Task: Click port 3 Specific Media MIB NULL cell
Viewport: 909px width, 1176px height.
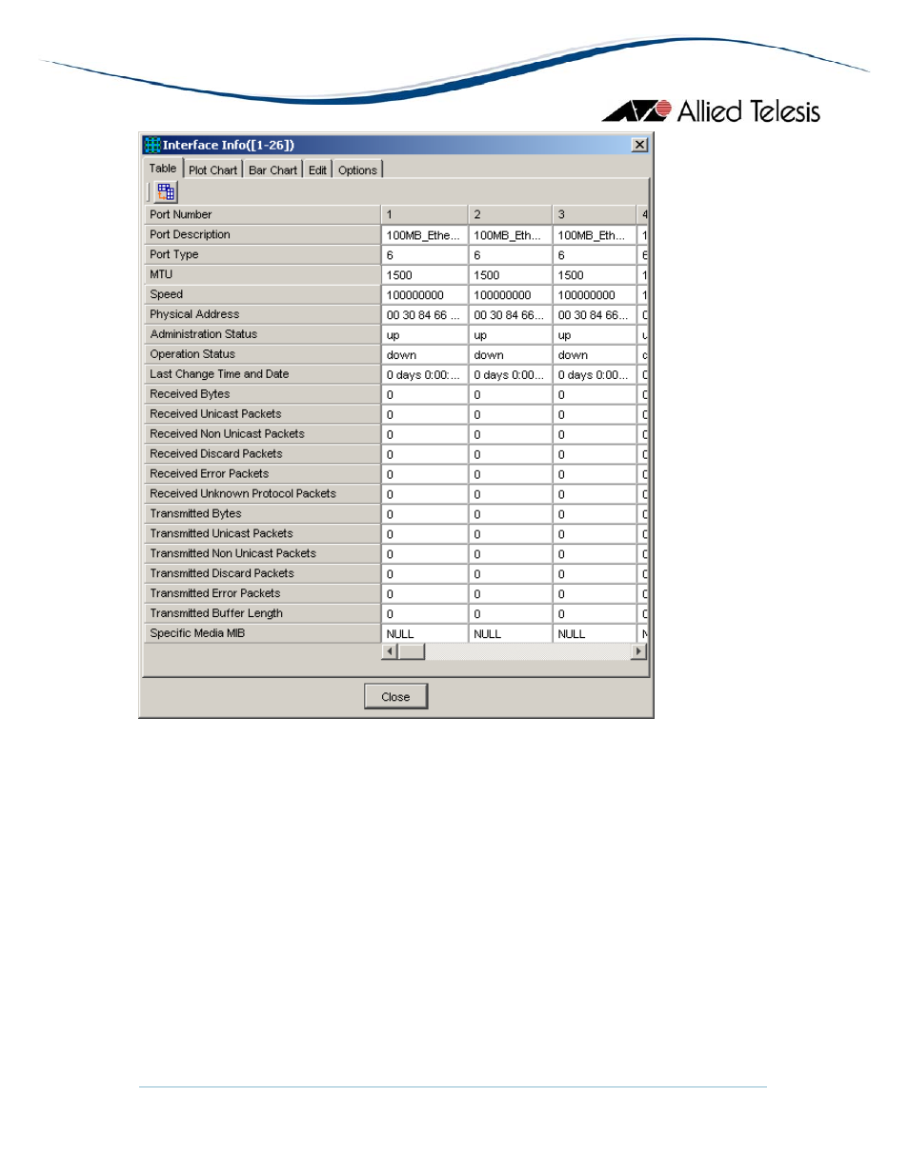Action: coord(594,634)
